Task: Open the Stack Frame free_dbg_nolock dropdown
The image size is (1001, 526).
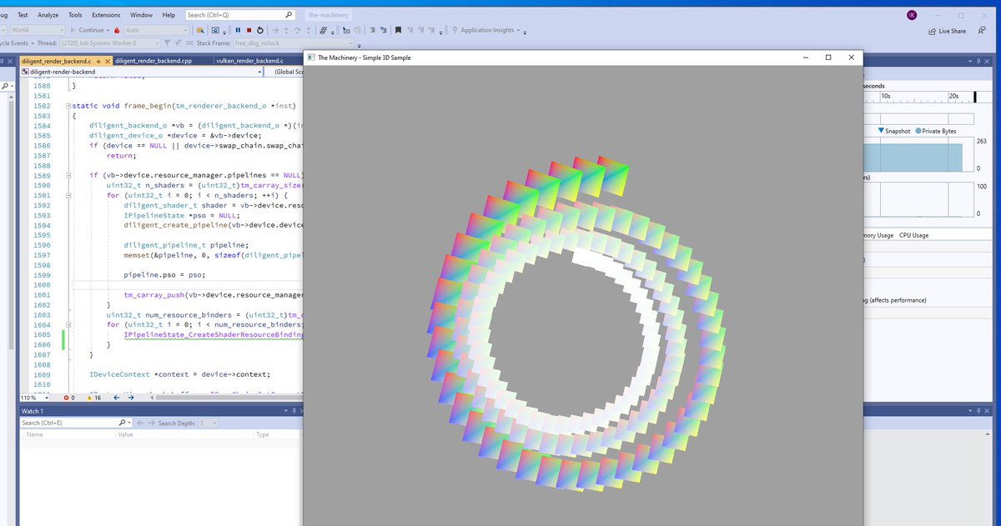Action: click(351, 43)
